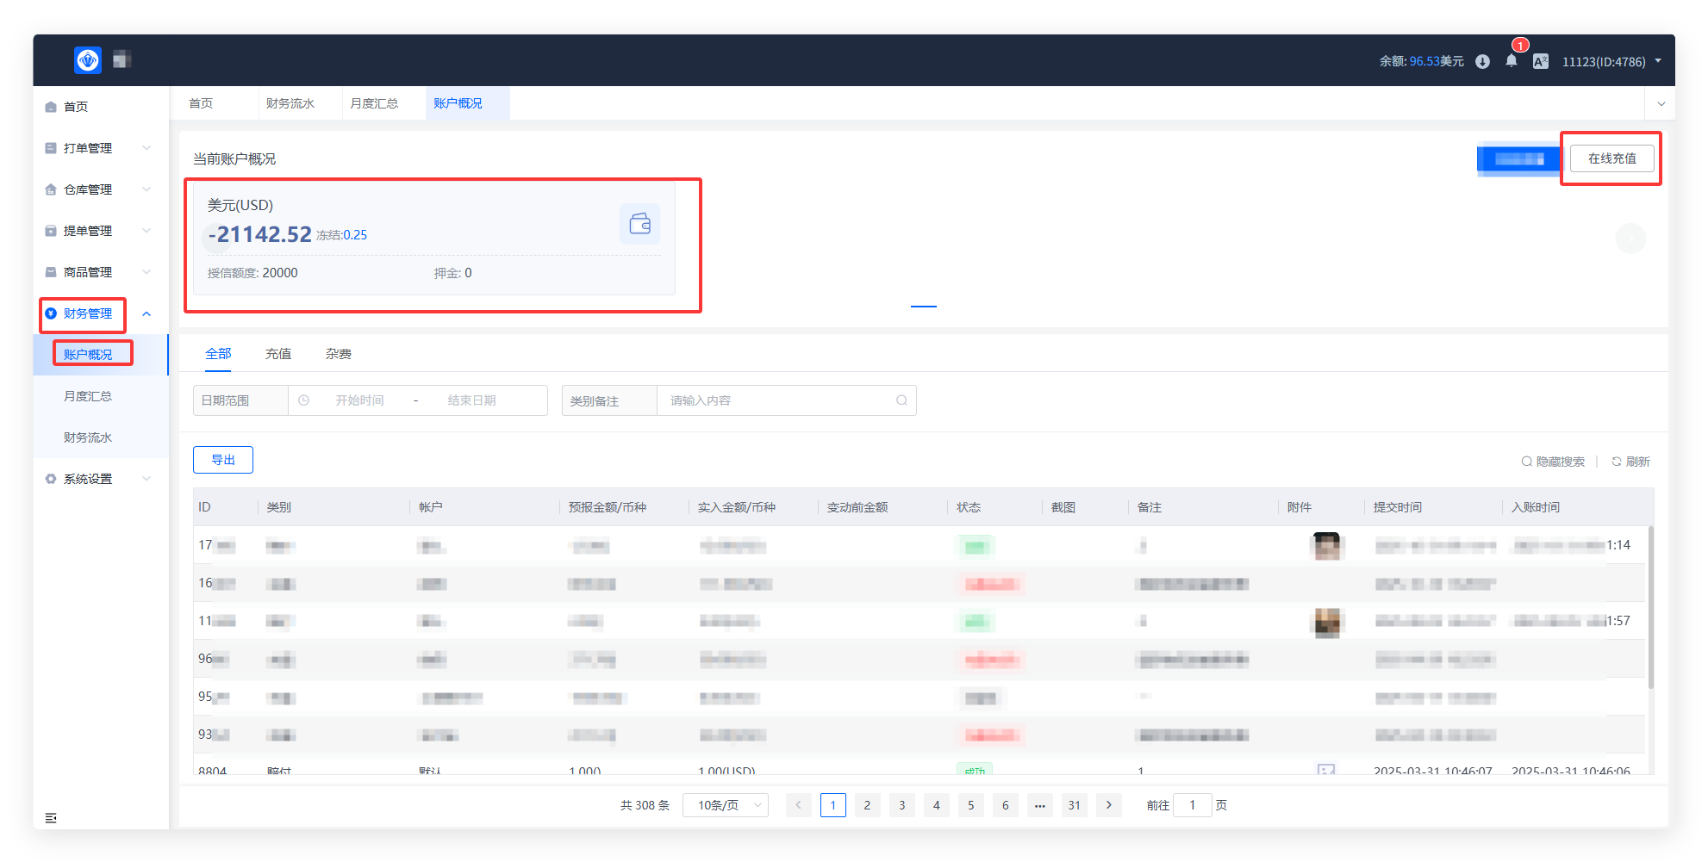Open the language translation icon
The height and width of the screenshot is (862, 1708).
click(x=1540, y=61)
